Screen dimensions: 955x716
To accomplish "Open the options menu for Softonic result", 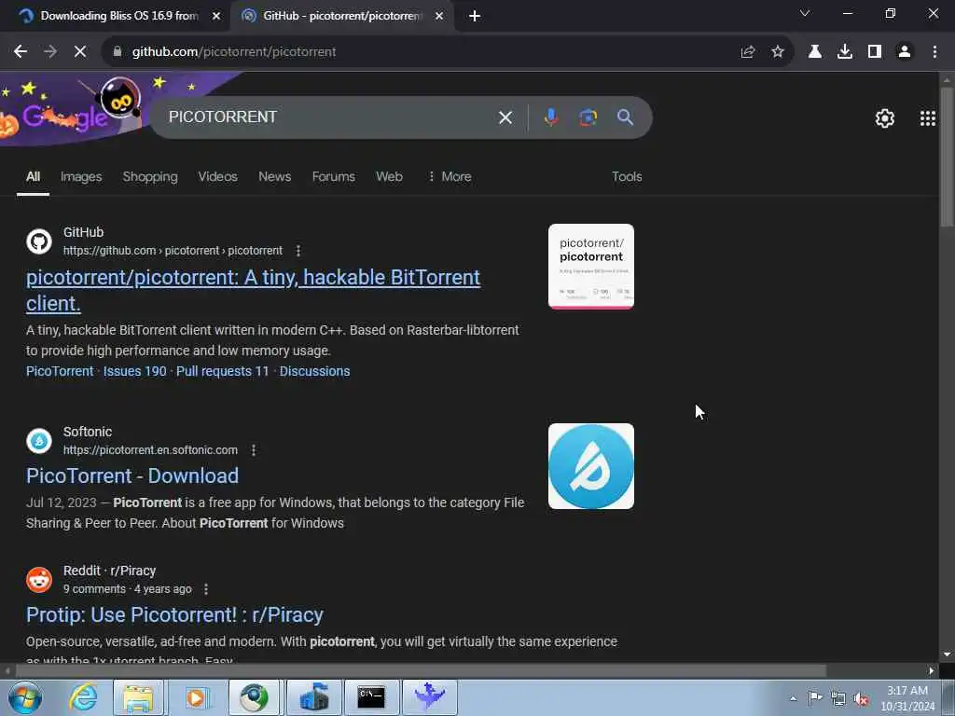I will pyautogui.click(x=254, y=450).
